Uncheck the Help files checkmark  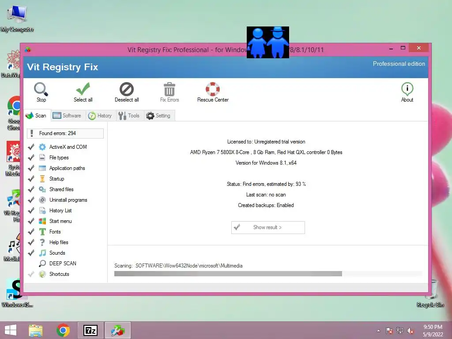[x=31, y=242]
